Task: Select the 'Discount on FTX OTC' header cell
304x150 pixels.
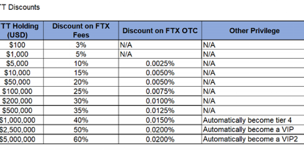Action: [x=160, y=31]
